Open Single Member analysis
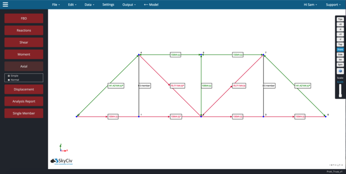The height and width of the screenshot is (174, 346). click(x=24, y=113)
